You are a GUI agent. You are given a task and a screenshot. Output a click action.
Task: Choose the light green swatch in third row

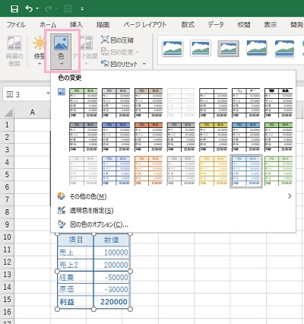point(278,170)
